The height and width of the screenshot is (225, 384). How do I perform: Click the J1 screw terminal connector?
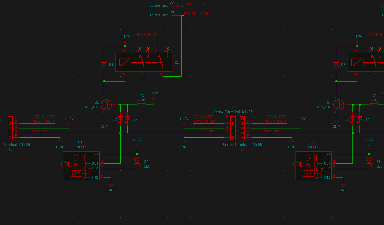click(x=10, y=128)
